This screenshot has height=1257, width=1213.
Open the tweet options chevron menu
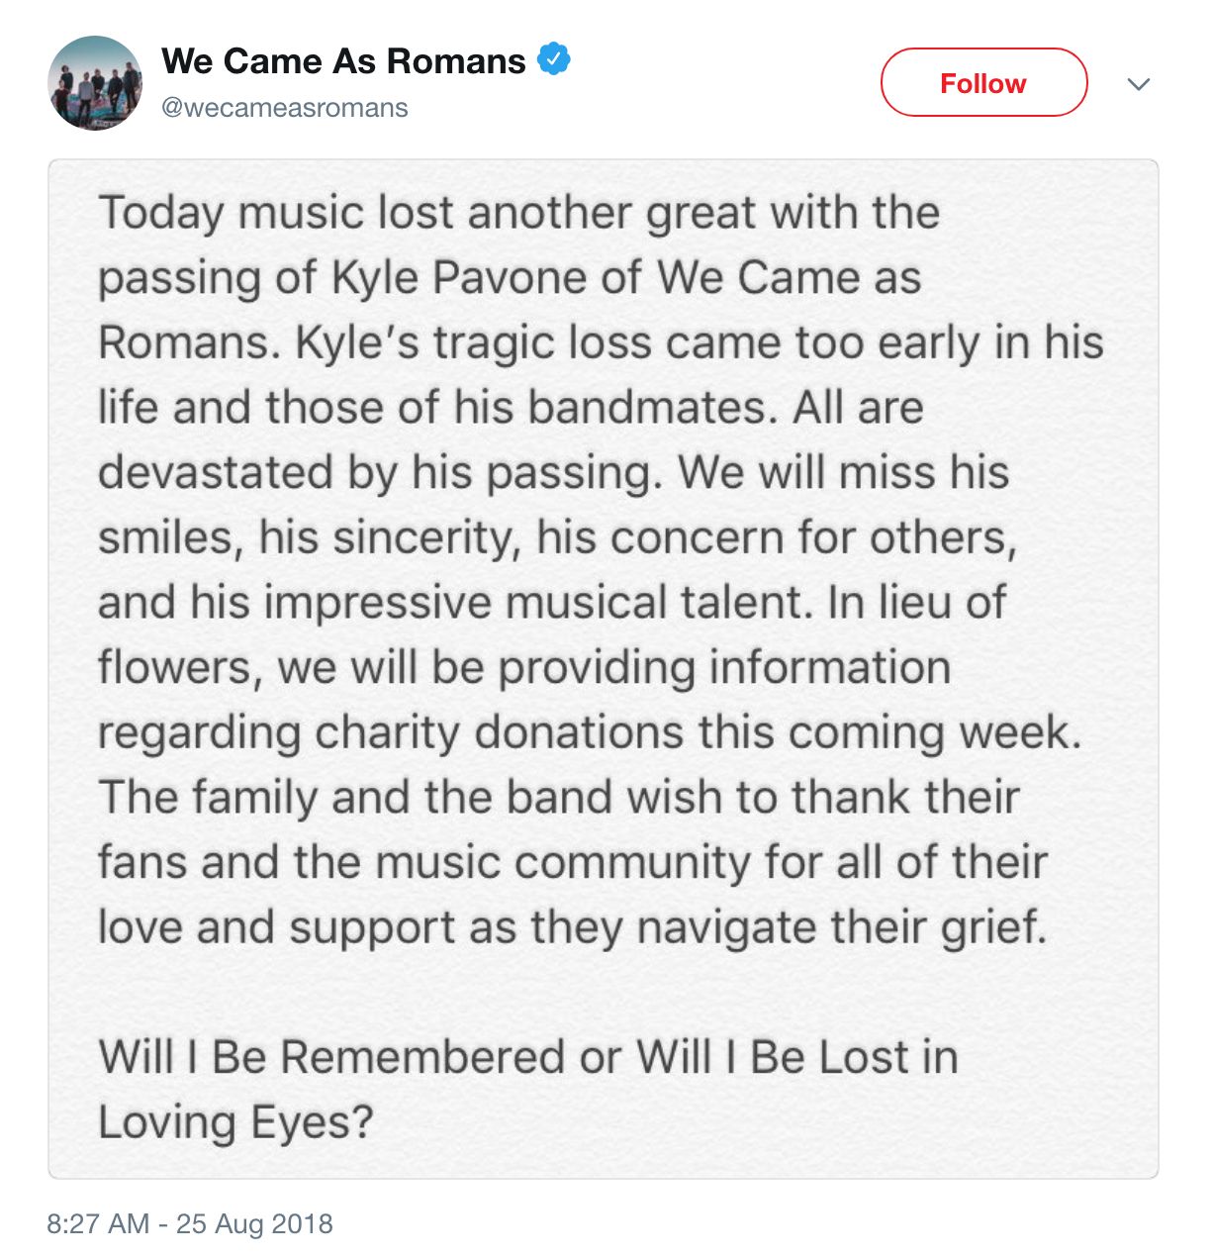(x=1139, y=84)
